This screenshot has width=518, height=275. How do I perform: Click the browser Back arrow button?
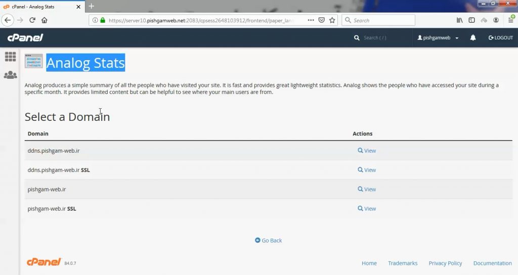8,20
